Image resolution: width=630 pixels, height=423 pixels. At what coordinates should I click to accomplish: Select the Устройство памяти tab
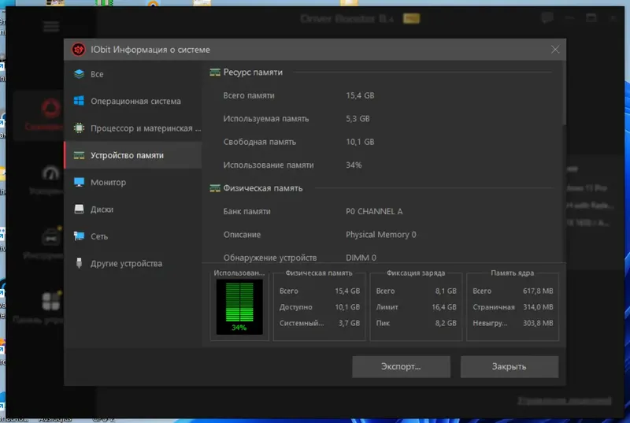[x=133, y=155]
